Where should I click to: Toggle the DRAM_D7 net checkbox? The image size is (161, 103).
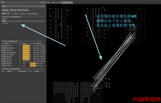[x=3, y=66]
